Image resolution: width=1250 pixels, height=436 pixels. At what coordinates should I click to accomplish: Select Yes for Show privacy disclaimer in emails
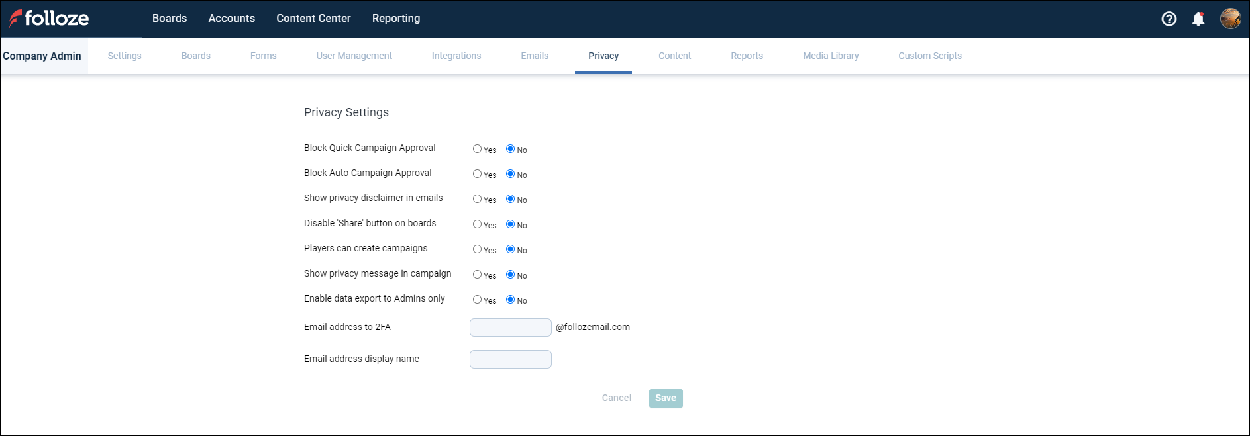[477, 199]
